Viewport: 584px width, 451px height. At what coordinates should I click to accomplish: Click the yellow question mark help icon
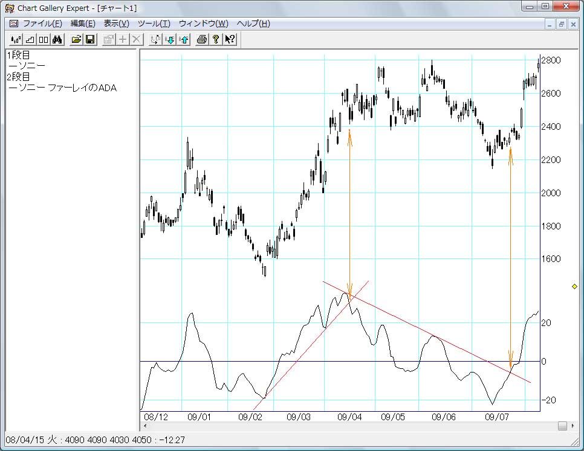click(x=215, y=39)
